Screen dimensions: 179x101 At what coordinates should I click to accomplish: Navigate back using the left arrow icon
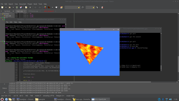(36, 7)
